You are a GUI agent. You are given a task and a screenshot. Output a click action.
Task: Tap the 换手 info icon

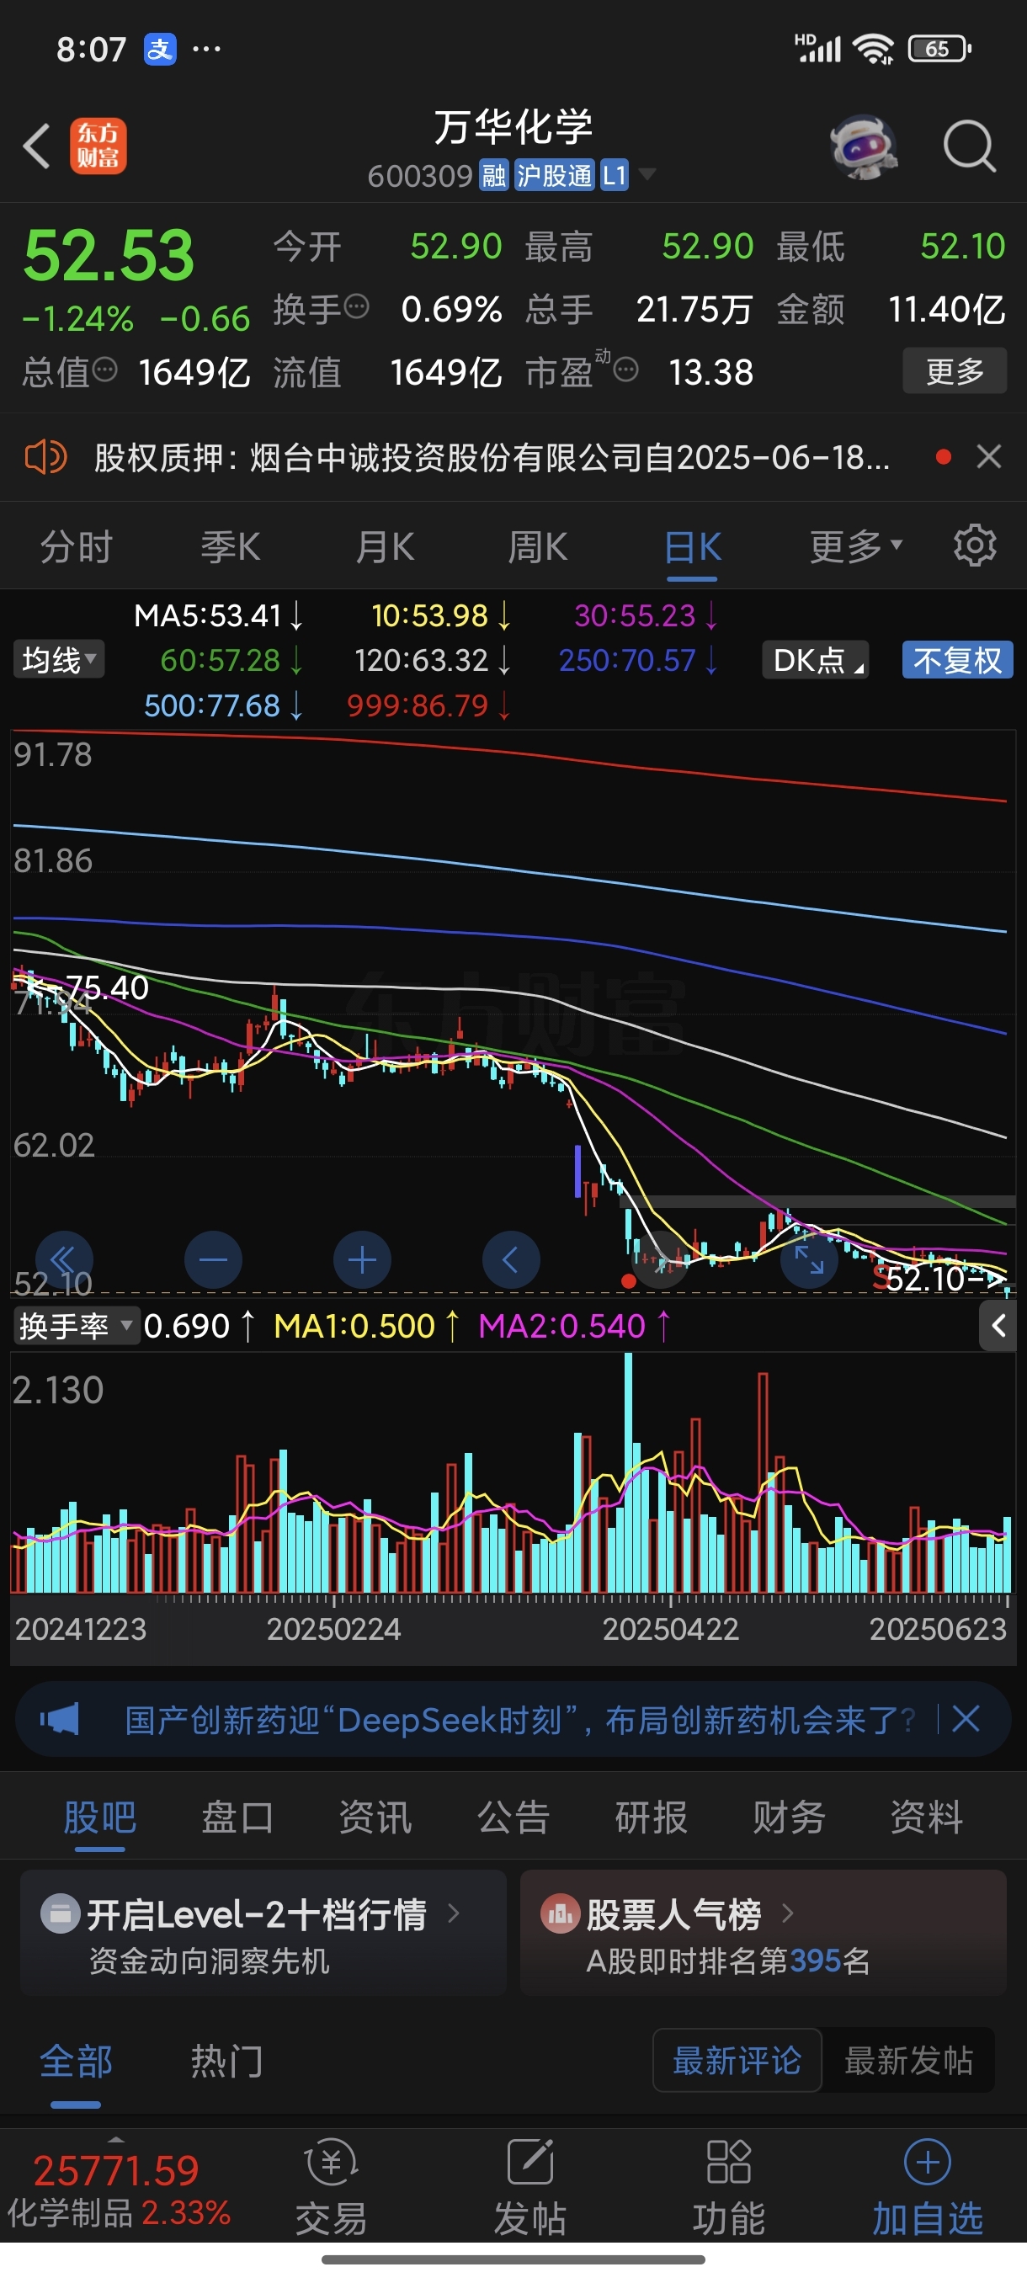tap(356, 307)
